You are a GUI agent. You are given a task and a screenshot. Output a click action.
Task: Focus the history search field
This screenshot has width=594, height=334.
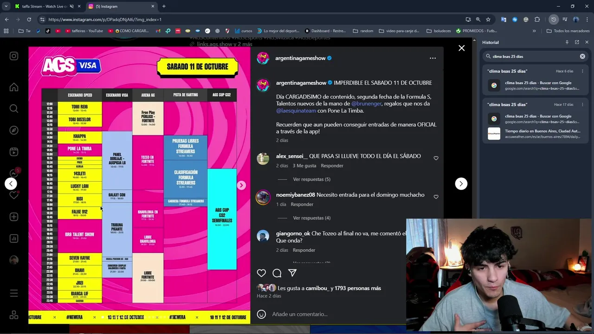tap(534, 56)
